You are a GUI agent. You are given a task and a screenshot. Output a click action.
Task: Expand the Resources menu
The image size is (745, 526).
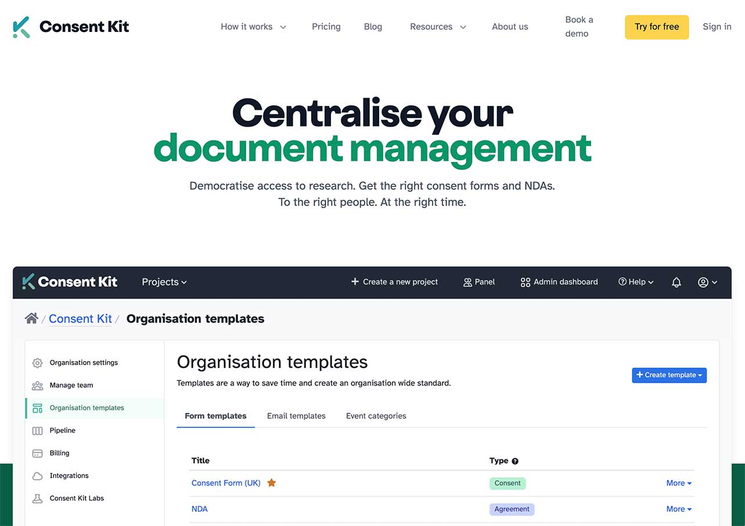coord(438,27)
